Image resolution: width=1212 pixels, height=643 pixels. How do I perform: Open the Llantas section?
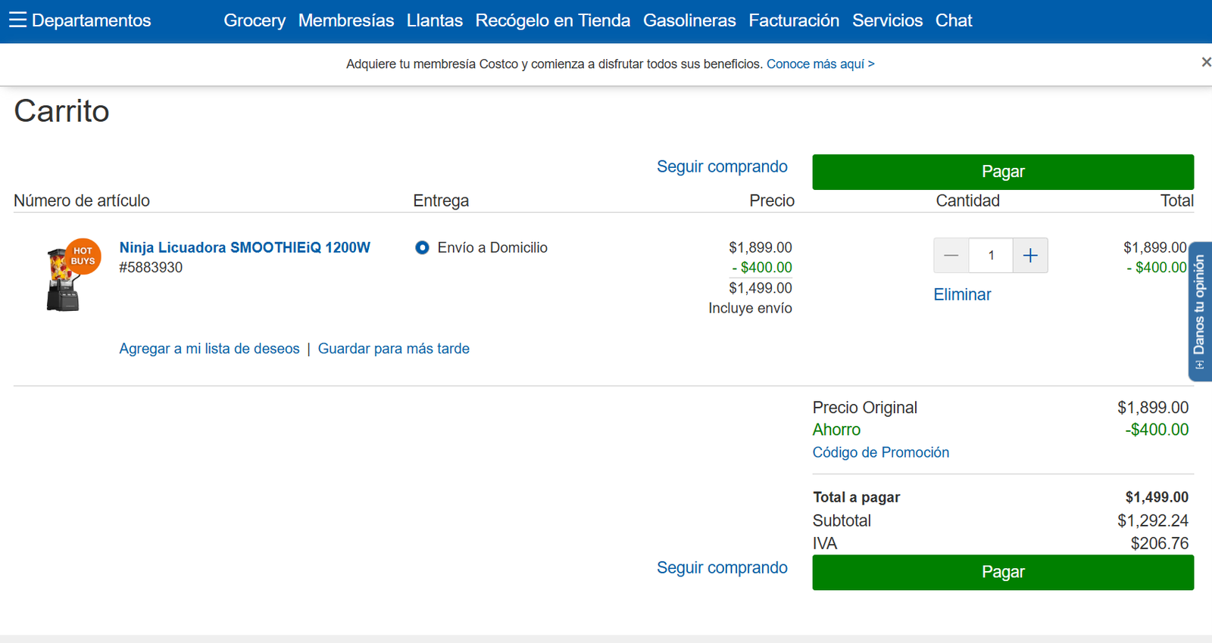coord(434,20)
